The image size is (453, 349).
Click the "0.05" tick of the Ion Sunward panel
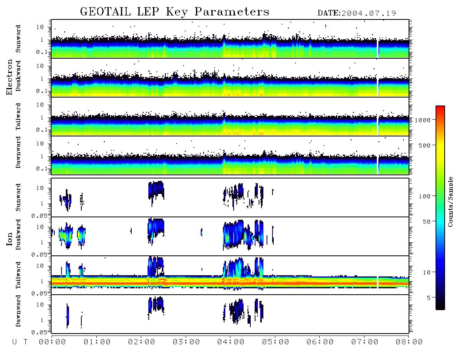[39, 215]
